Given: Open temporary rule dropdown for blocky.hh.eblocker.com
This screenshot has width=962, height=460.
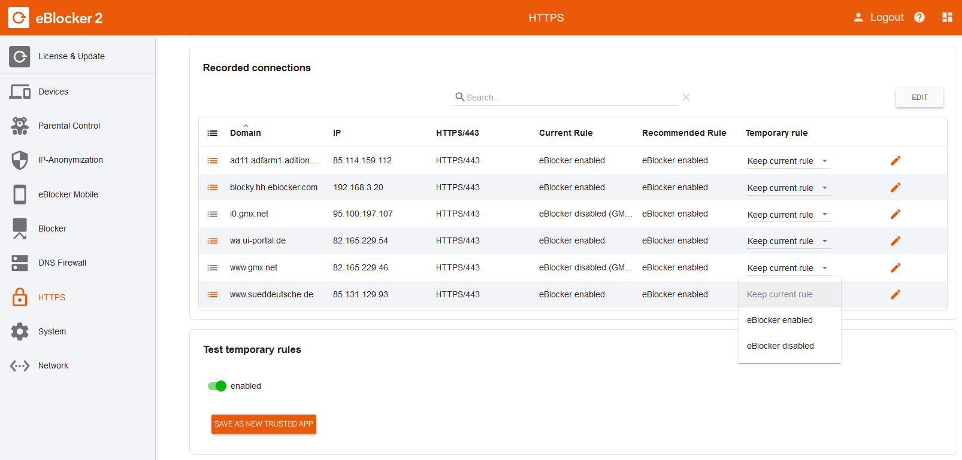Looking at the screenshot, I should coord(788,188).
